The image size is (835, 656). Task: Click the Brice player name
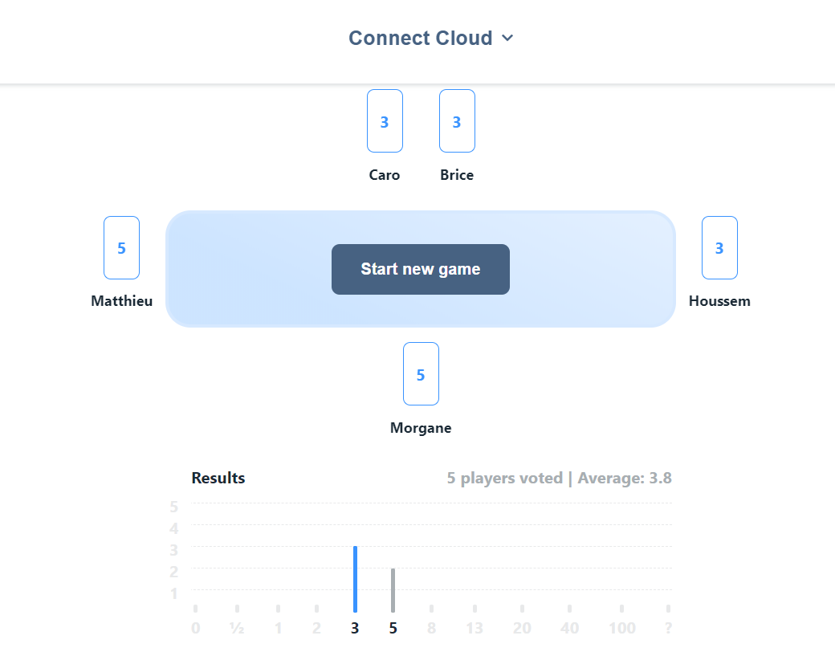click(x=457, y=175)
